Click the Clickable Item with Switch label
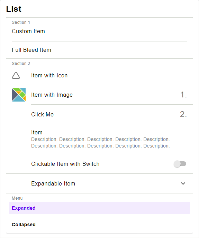The width and height of the screenshot is (199, 238). pyautogui.click(x=65, y=164)
